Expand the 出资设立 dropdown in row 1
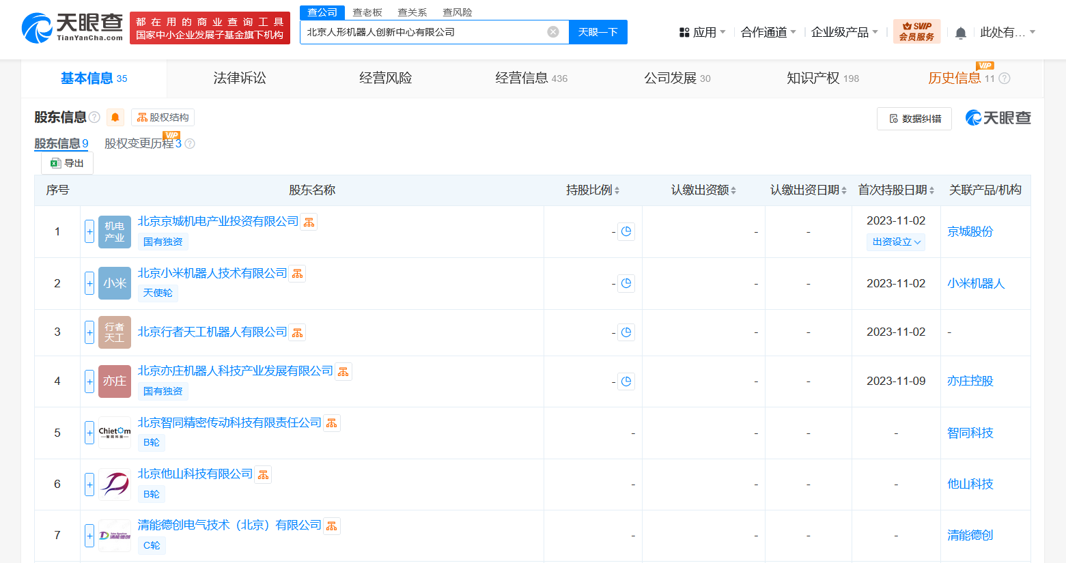The image size is (1066, 563). tap(896, 242)
